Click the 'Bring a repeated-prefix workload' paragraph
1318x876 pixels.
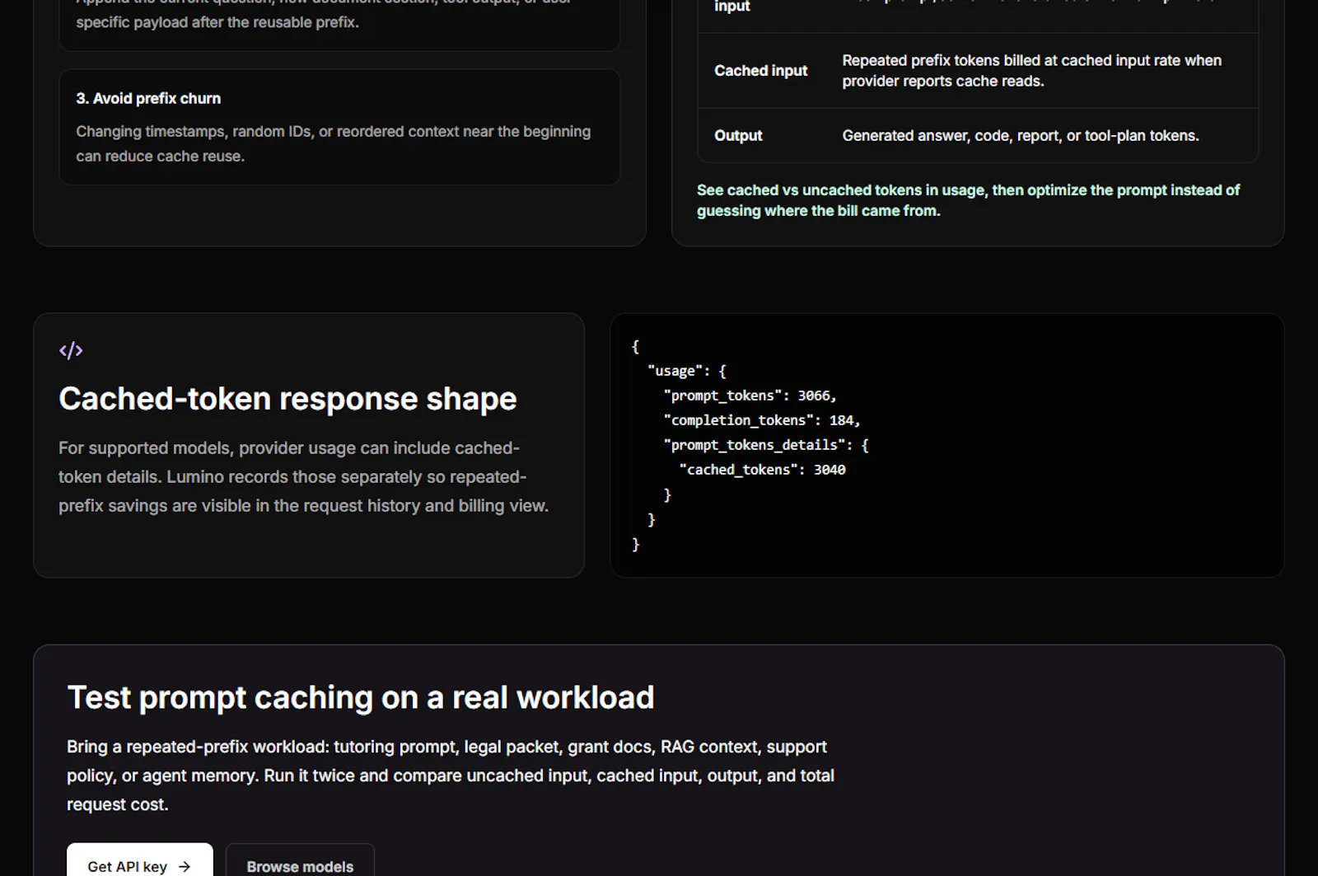[x=451, y=775]
